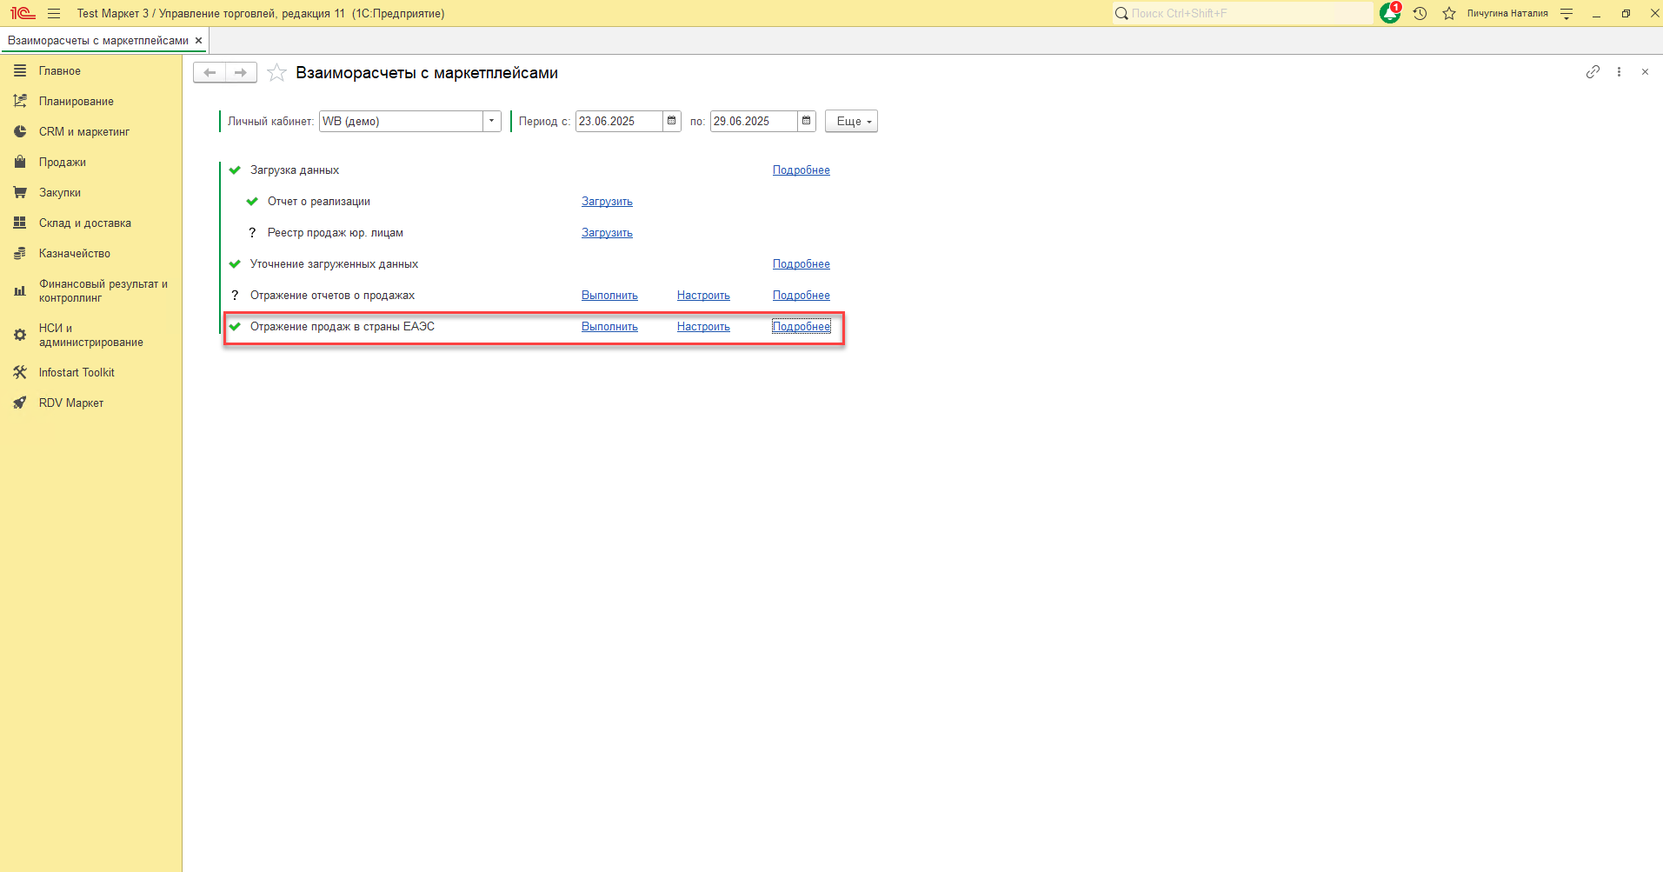Switch to Взаиморасчеты с маркетплейсами tab

pyautogui.click(x=98, y=41)
